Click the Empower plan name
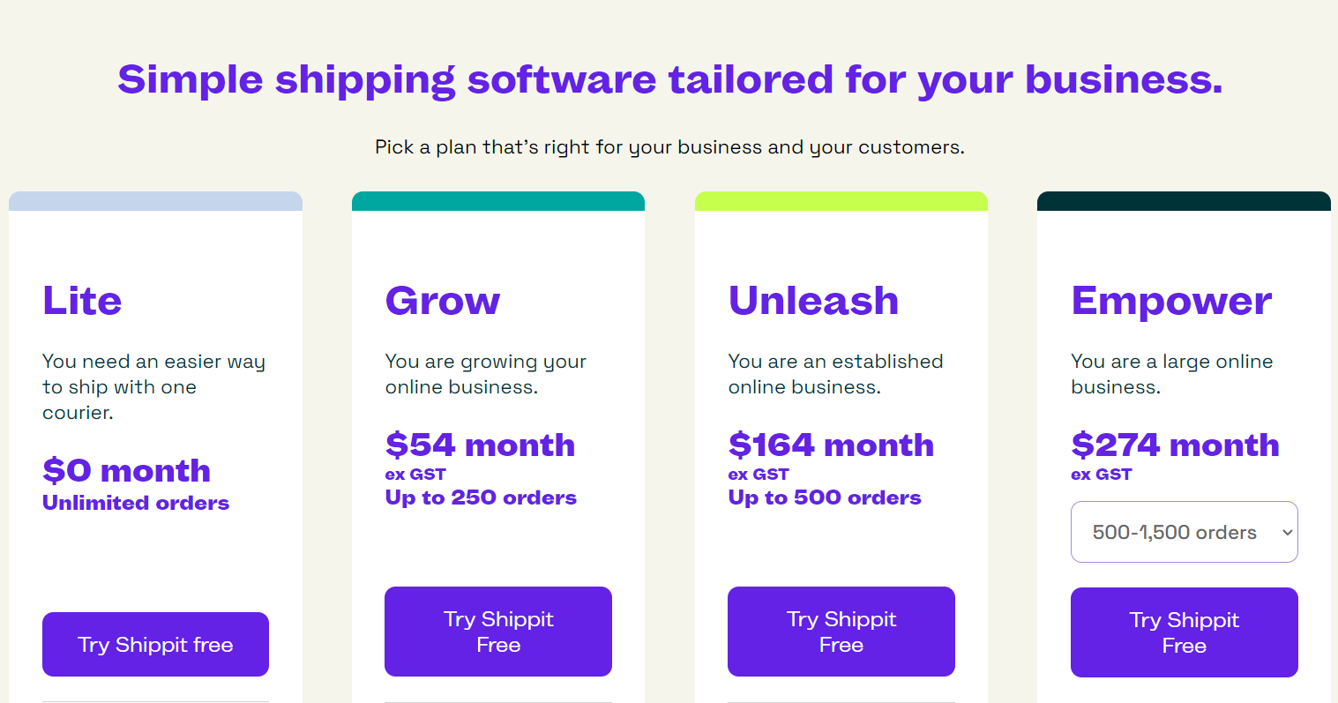The width and height of the screenshot is (1338, 703). [1171, 301]
